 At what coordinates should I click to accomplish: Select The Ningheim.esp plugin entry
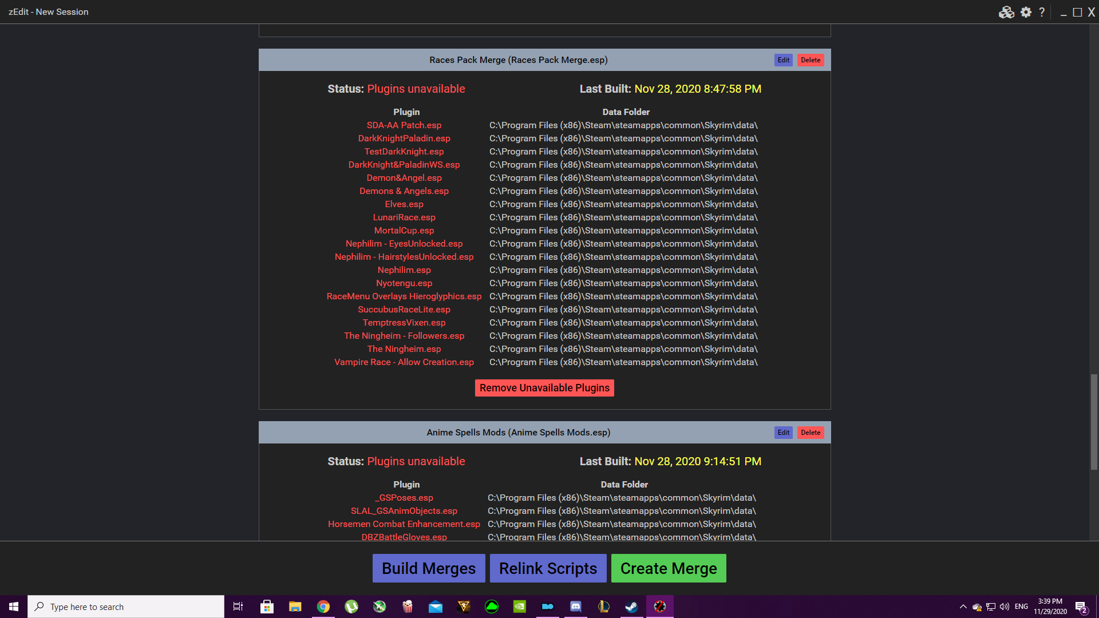tap(404, 349)
